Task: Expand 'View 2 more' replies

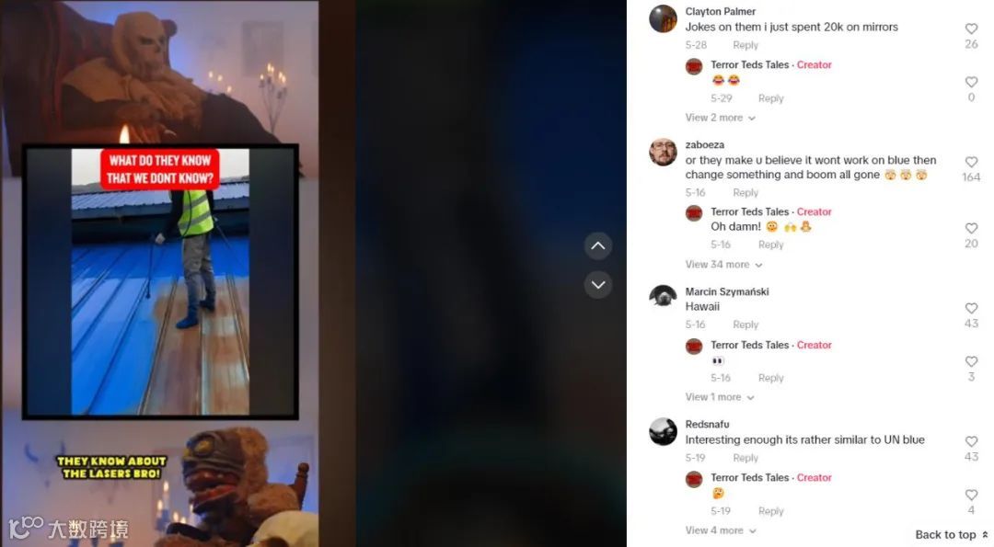Action: pyautogui.click(x=720, y=118)
